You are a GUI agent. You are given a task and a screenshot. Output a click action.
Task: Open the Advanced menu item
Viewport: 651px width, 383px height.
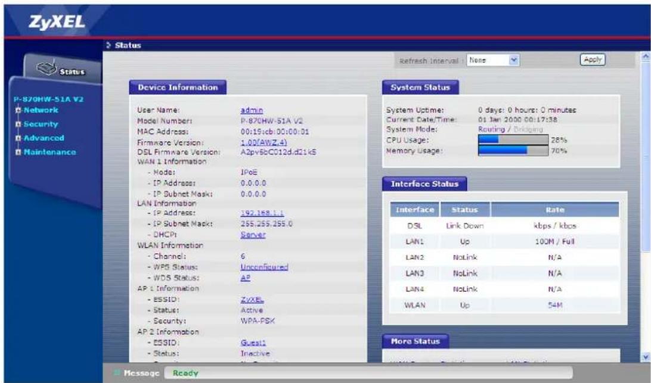point(44,138)
